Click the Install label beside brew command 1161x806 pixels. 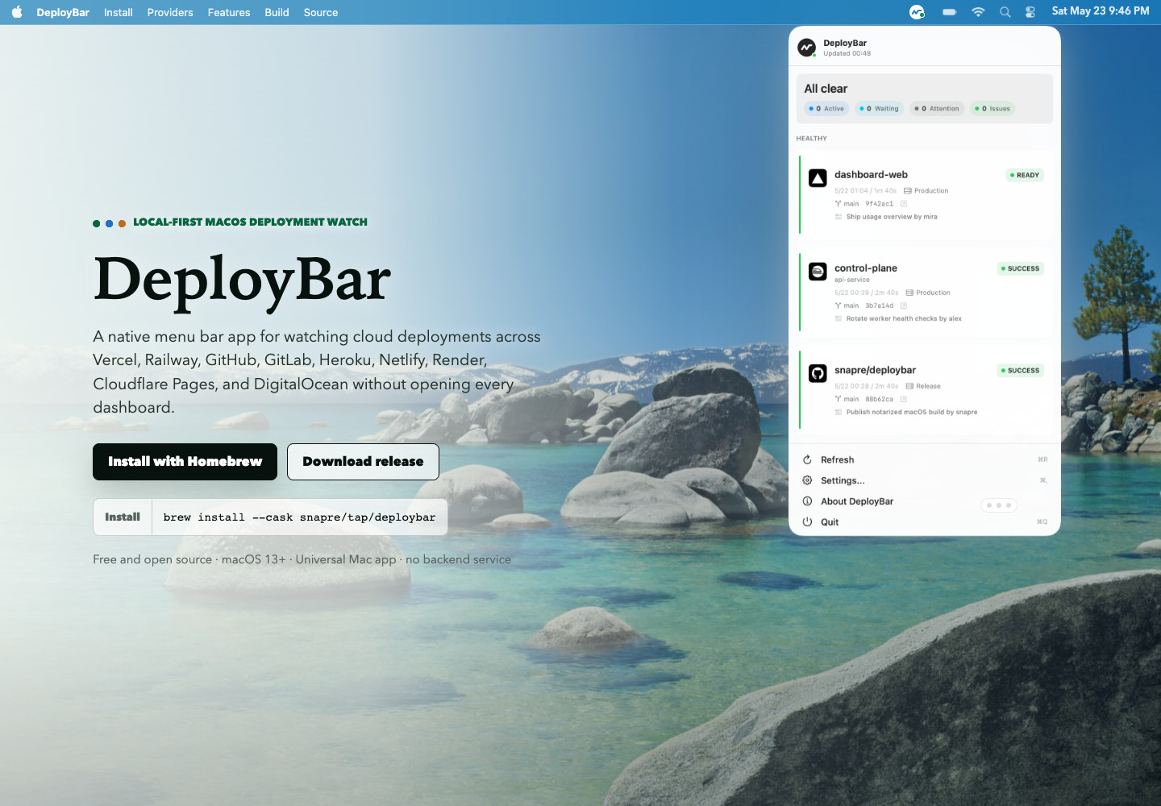pos(123,517)
